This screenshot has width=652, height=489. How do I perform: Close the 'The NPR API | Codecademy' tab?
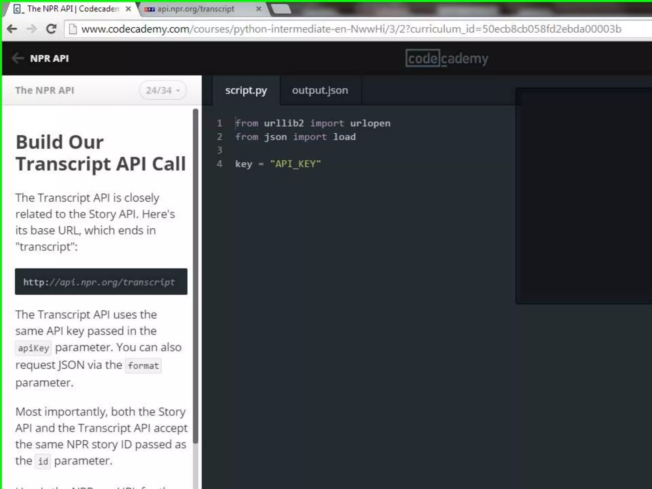(128, 9)
